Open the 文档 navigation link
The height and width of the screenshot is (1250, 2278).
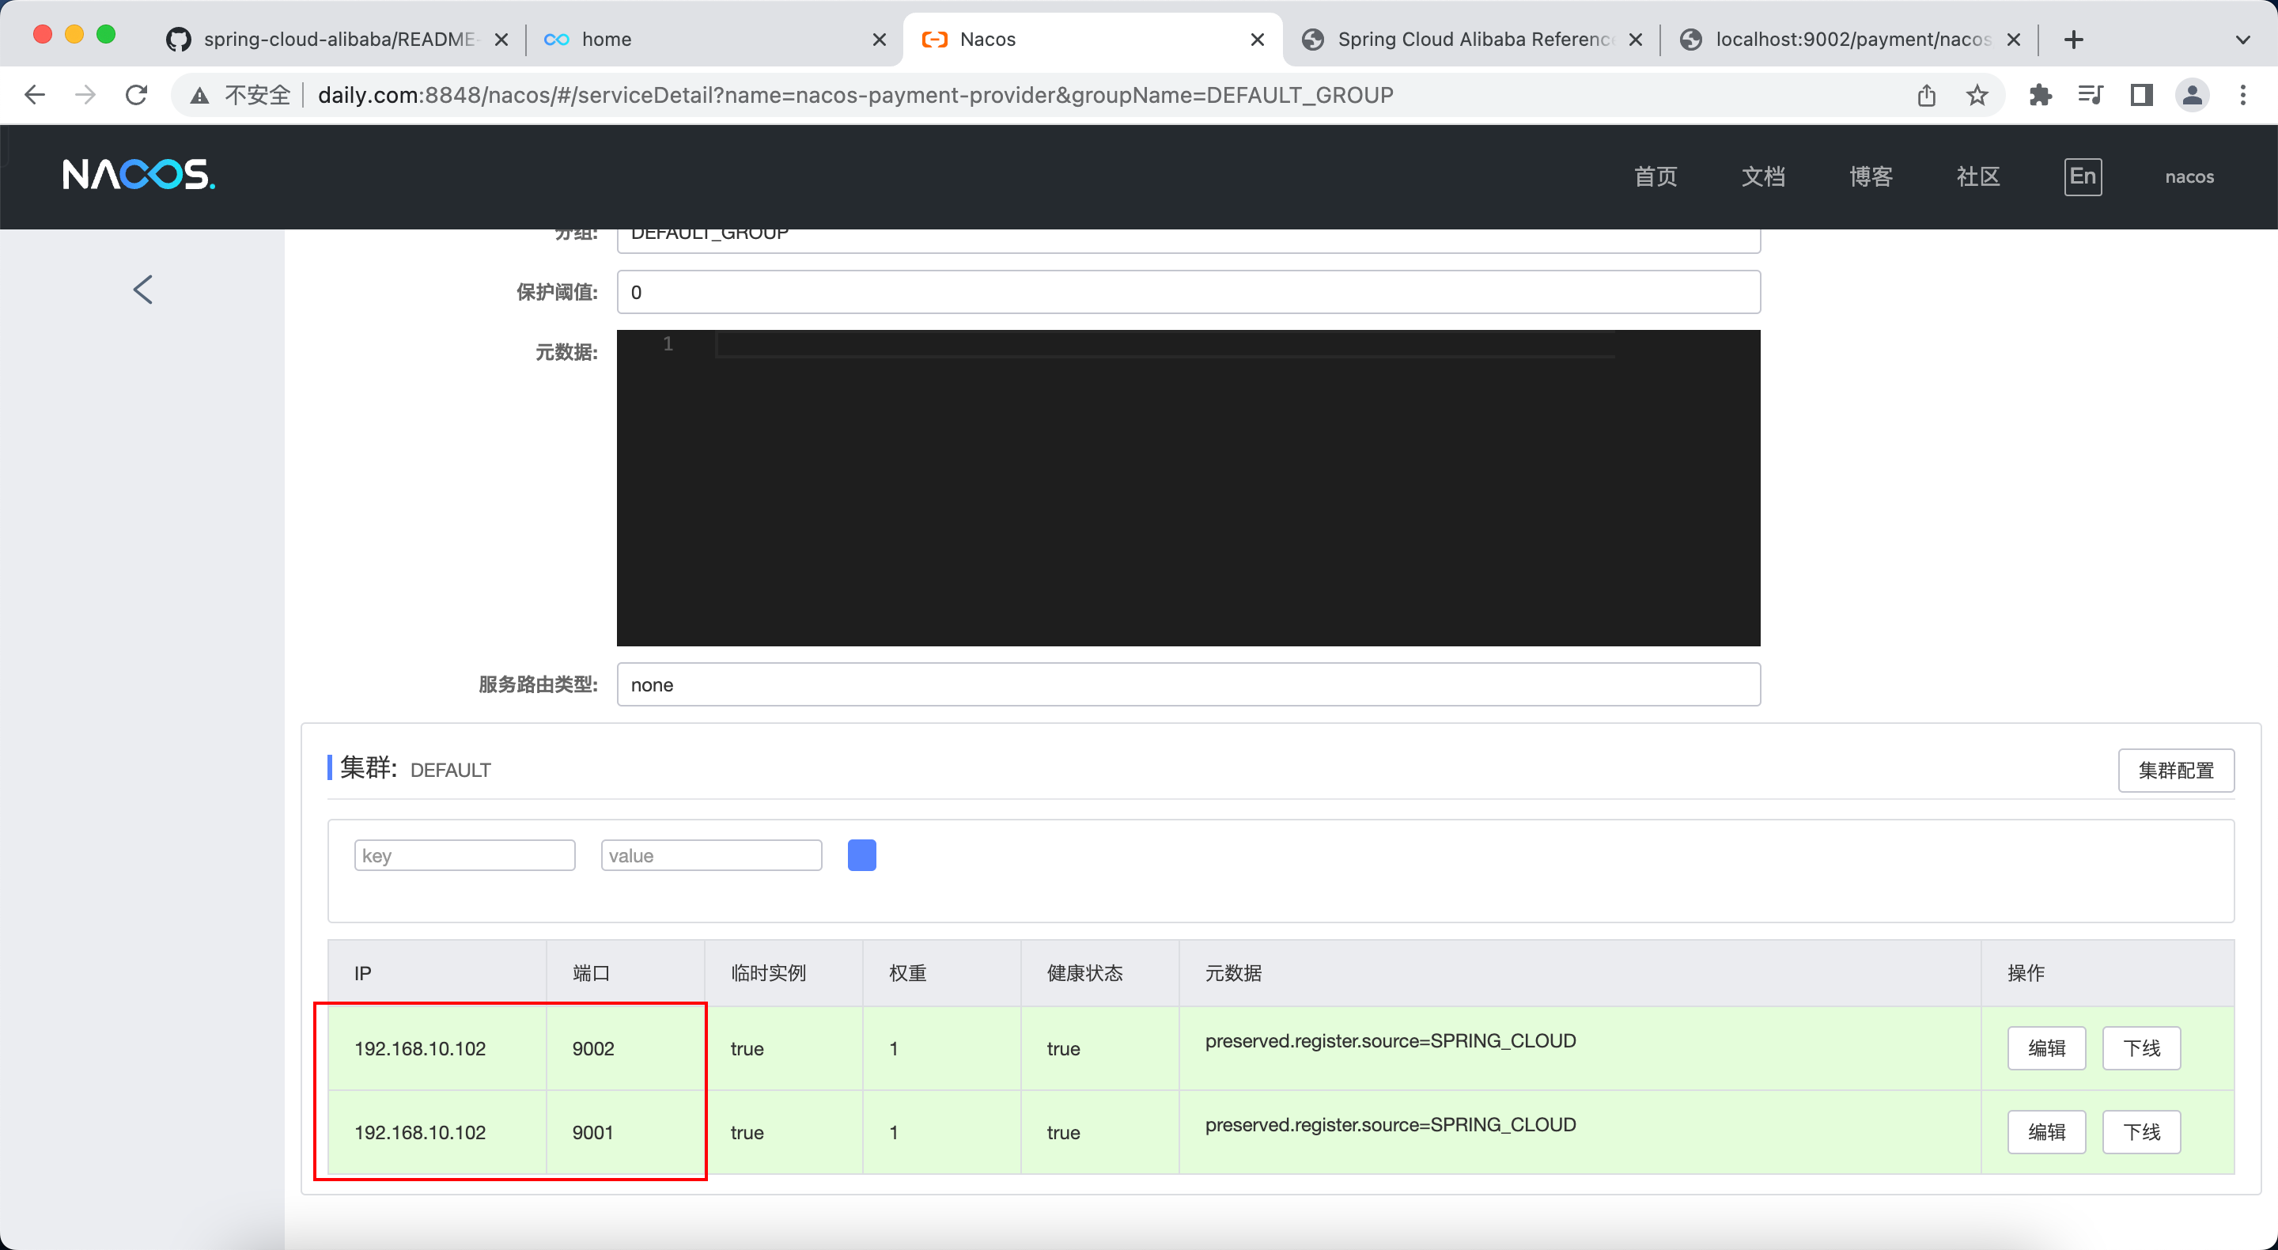pyautogui.click(x=1762, y=176)
